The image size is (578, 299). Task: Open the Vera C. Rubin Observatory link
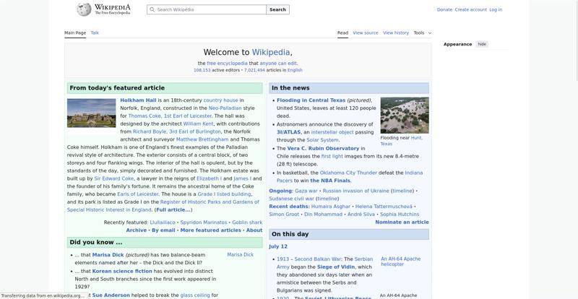pyautogui.click(x=323, y=149)
